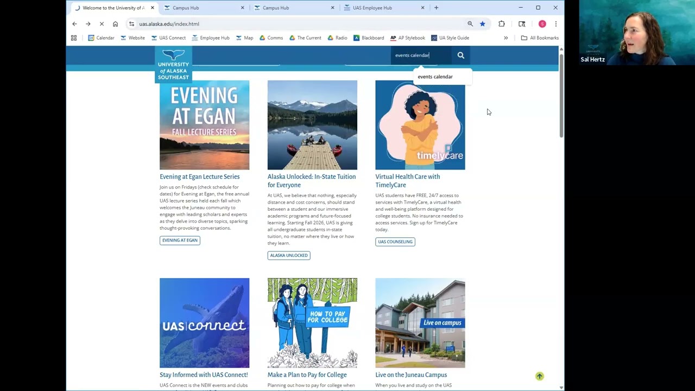The height and width of the screenshot is (391, 695).
Task: Open the Map bookmark
Action: coord(244,38)
